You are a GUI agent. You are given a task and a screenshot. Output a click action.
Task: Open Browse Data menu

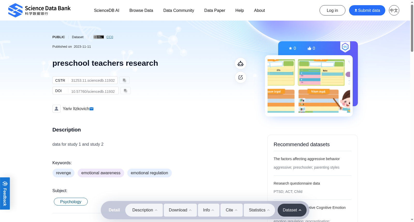(141, 10)
